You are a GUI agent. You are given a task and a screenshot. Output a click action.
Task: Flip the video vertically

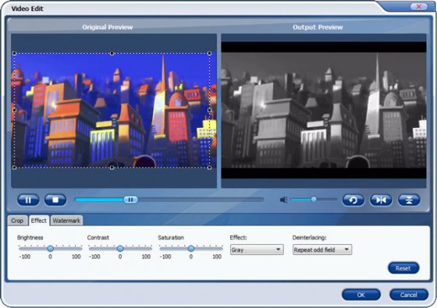[409, 200]
